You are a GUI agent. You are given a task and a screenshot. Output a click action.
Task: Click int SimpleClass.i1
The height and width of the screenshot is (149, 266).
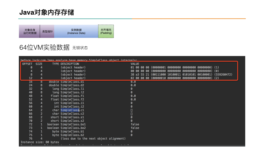point(69,103)
